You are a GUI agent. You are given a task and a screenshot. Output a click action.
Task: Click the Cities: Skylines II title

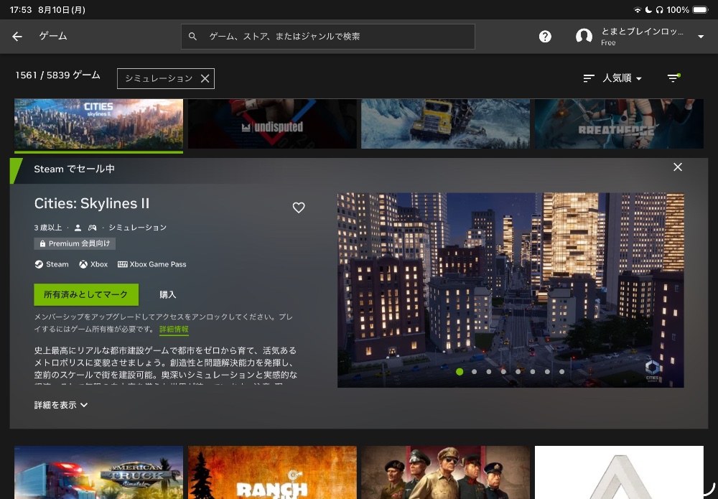(x=92, y=203)
